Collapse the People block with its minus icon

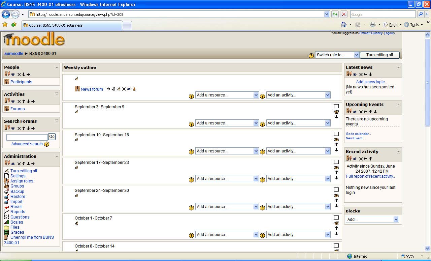[57, 67]
